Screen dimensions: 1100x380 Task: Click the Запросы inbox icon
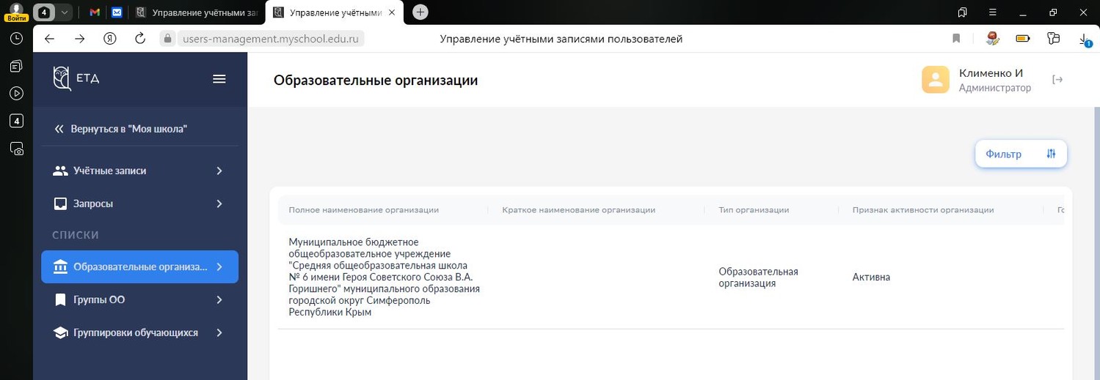click(x=61, y=204)
